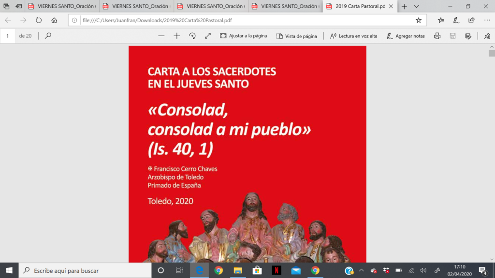Show hidden system tray icons
495x278 pixels.
coord(362,270)
